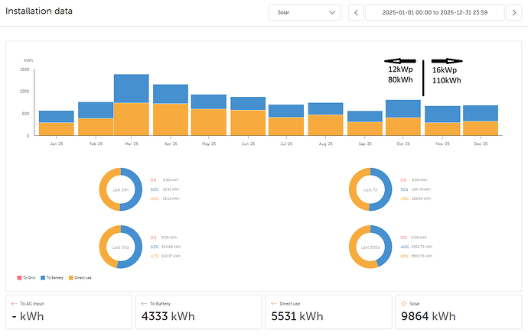Toggle the To Grid legend series

click(x=29, y=278)
